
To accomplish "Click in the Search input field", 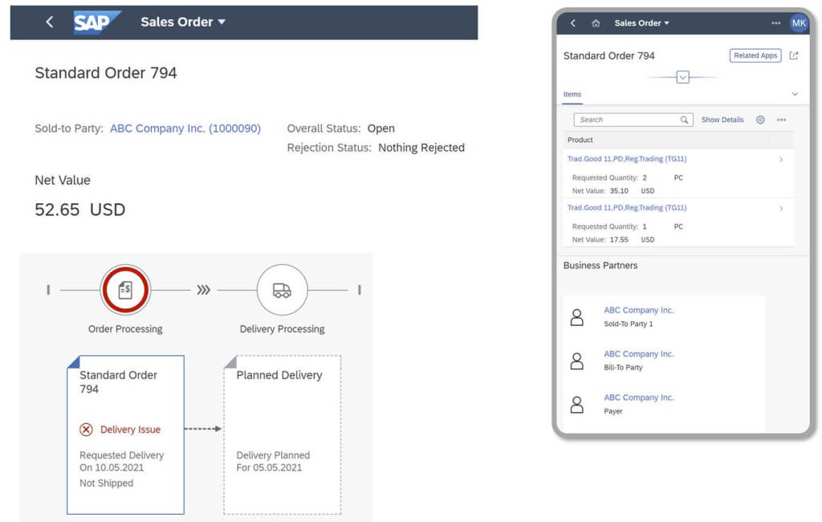I will tap(626, 120).
